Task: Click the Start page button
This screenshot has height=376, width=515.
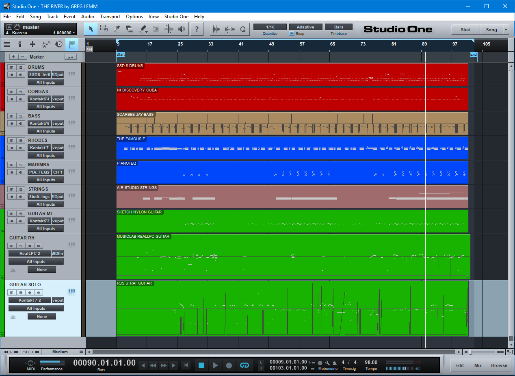Action: [x=465, y=30]
